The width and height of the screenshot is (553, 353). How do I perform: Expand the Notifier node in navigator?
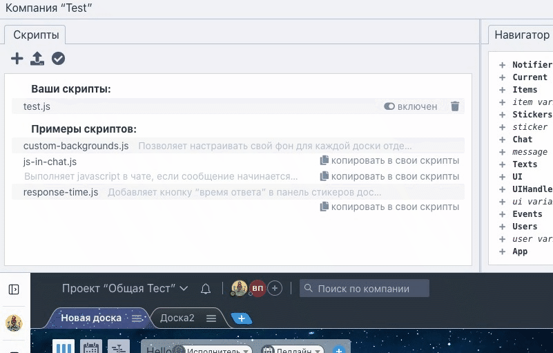(x=502, y=65)
